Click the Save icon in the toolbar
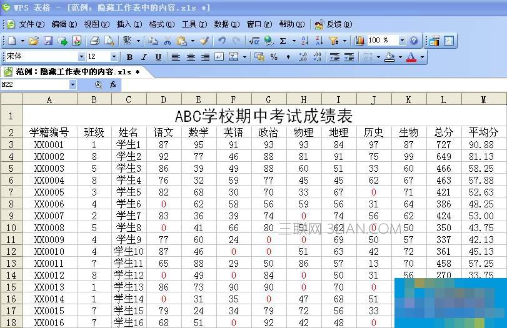Screen dimensions: 507x328 (x=48, y=41)
